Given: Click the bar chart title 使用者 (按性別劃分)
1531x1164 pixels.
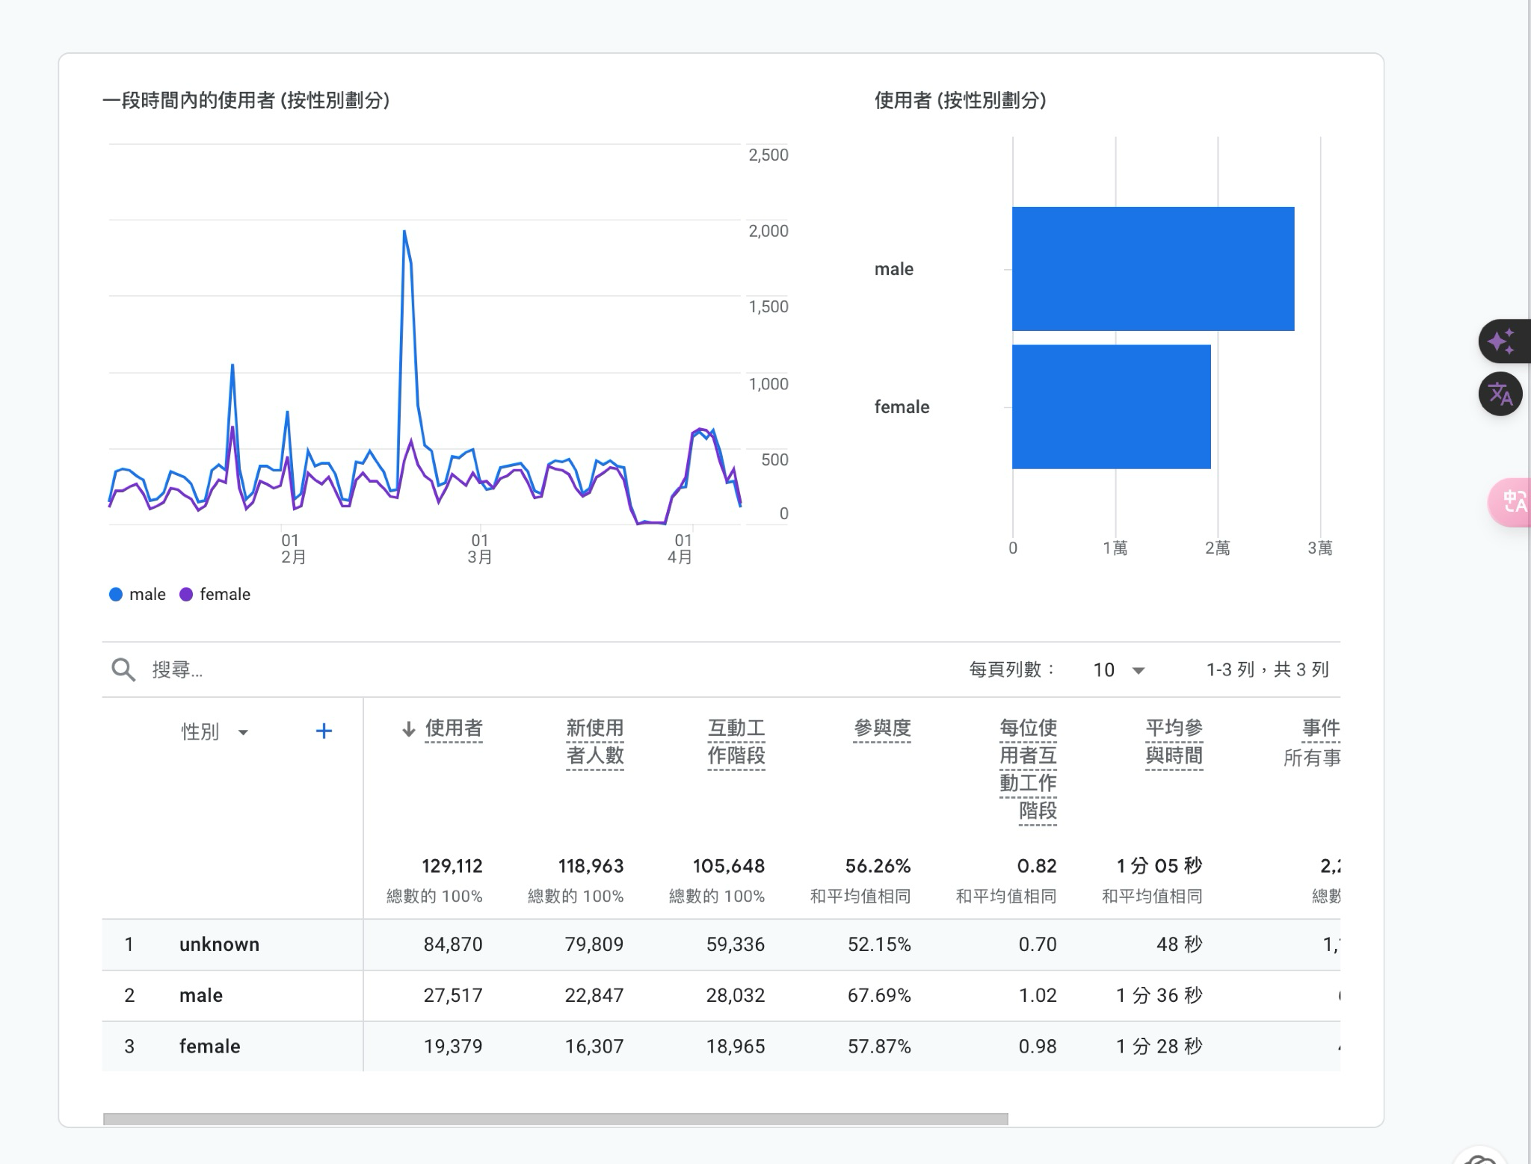Looking at the screenshot, I should coord(961,101).
